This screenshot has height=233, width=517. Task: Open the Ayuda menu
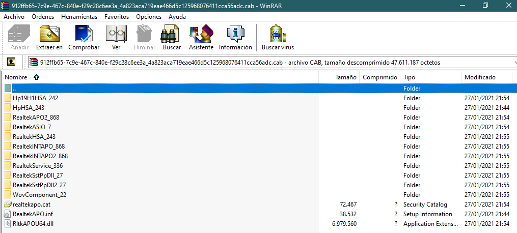click(177, 17)
